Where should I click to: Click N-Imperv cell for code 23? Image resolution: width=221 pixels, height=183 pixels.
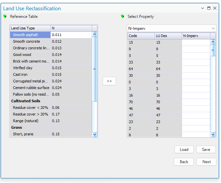click(x=196, y=122)
